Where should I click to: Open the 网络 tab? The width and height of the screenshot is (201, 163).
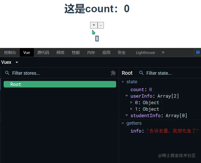coord(60,52)
